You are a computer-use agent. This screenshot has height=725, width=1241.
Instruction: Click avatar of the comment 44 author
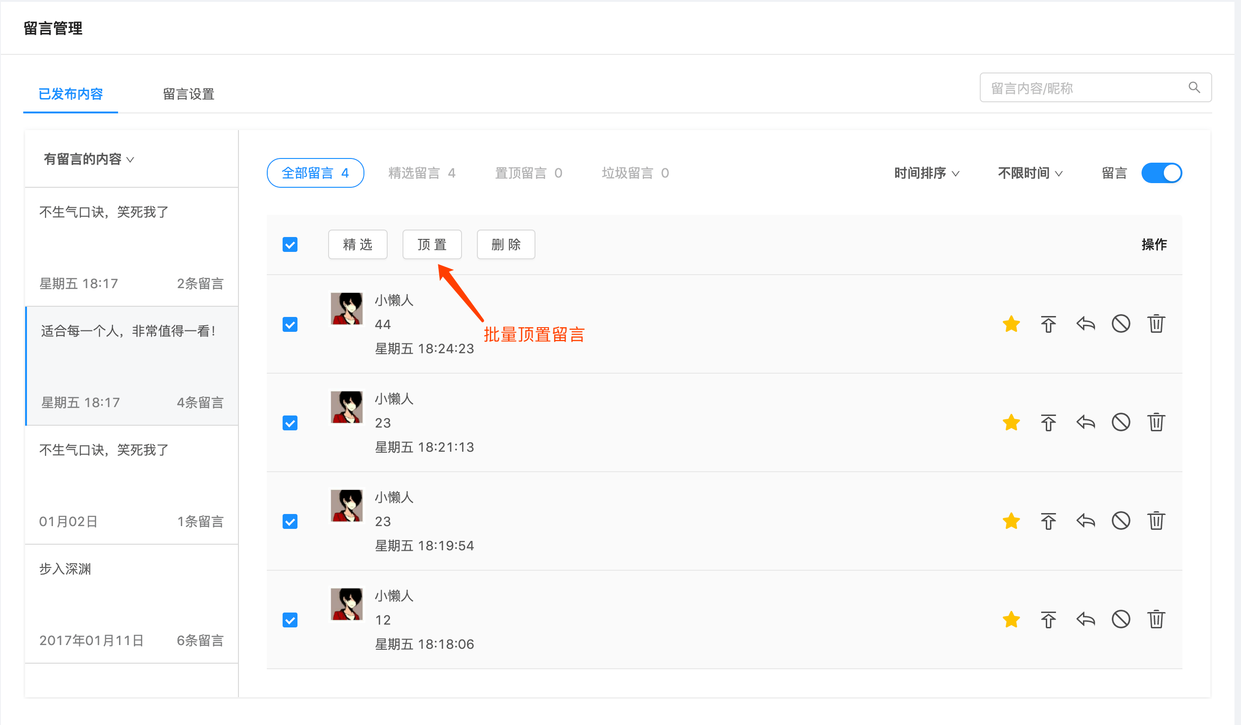click(347, 308)
